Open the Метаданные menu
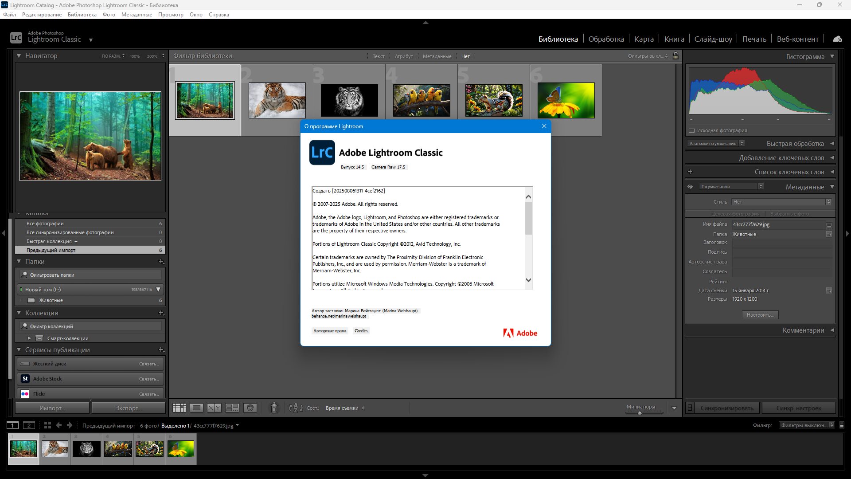The width and height of the screenshot is (851, 479). (x=137, y=15)
